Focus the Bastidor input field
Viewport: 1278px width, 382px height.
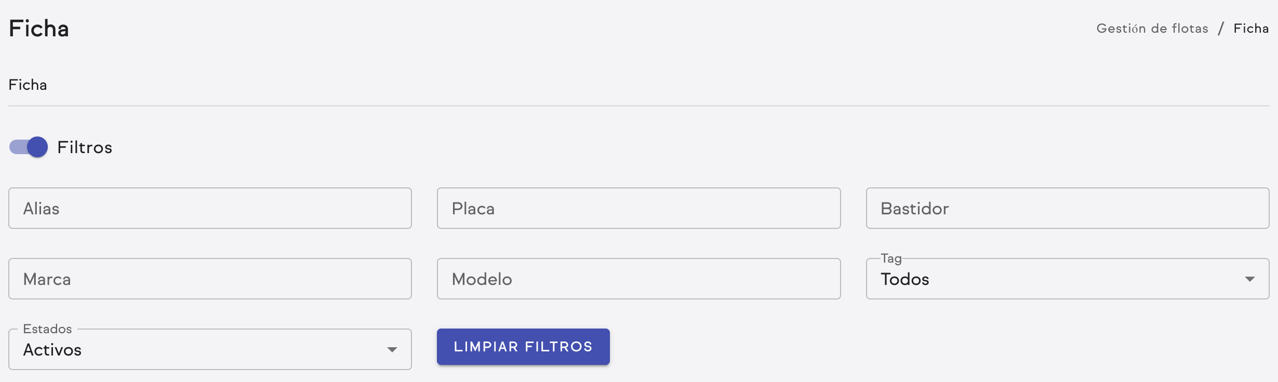point(1068,208)
